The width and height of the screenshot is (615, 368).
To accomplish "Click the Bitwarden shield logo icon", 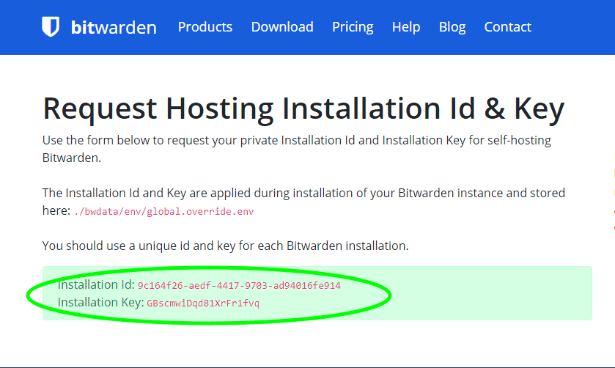I will click(x=51, y=26).
